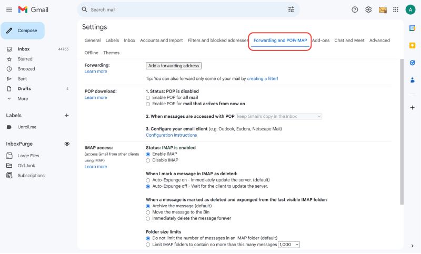421x254 pixels.
Task: Switch to Chat and Meet tab
Action: [x=349, y=40]
